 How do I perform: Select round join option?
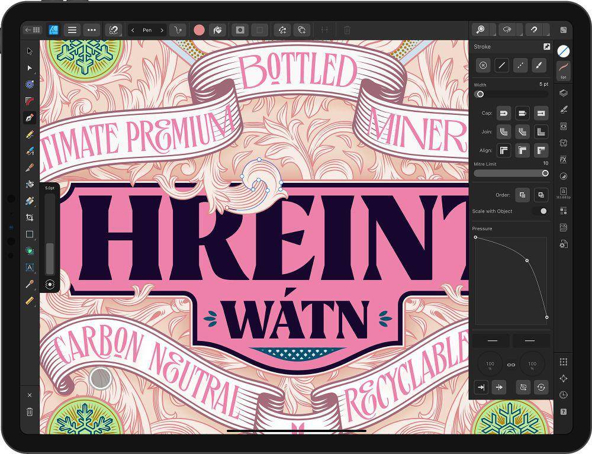(x=504, y=132)
